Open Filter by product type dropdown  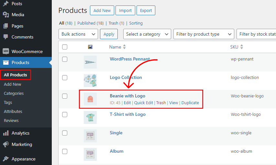[204, 34]
